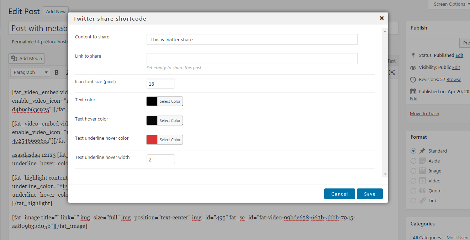Open the post permalink URL
470x240 pixels.
[x=51, y=42]
